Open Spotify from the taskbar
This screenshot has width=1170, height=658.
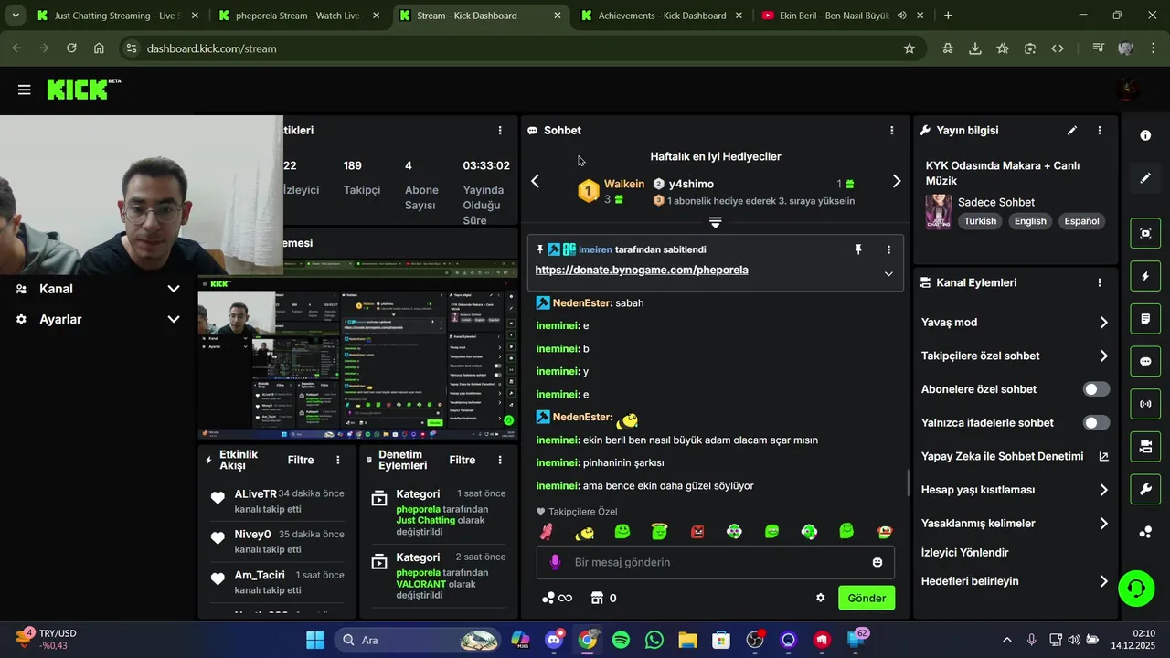pyautogui.click(x=621, y=640)
